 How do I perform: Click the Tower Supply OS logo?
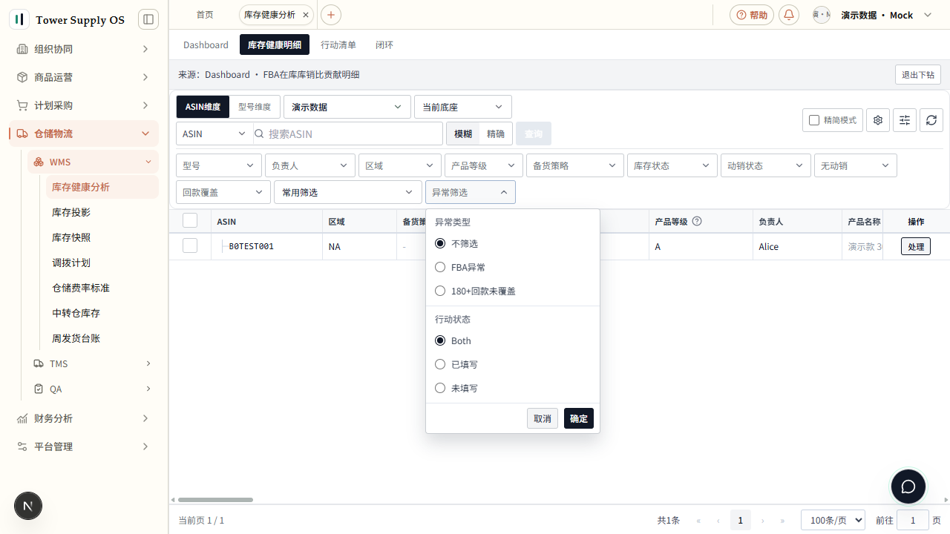click(19, 19)
